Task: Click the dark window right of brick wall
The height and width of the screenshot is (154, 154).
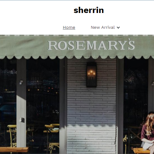Action: point(136,93)
